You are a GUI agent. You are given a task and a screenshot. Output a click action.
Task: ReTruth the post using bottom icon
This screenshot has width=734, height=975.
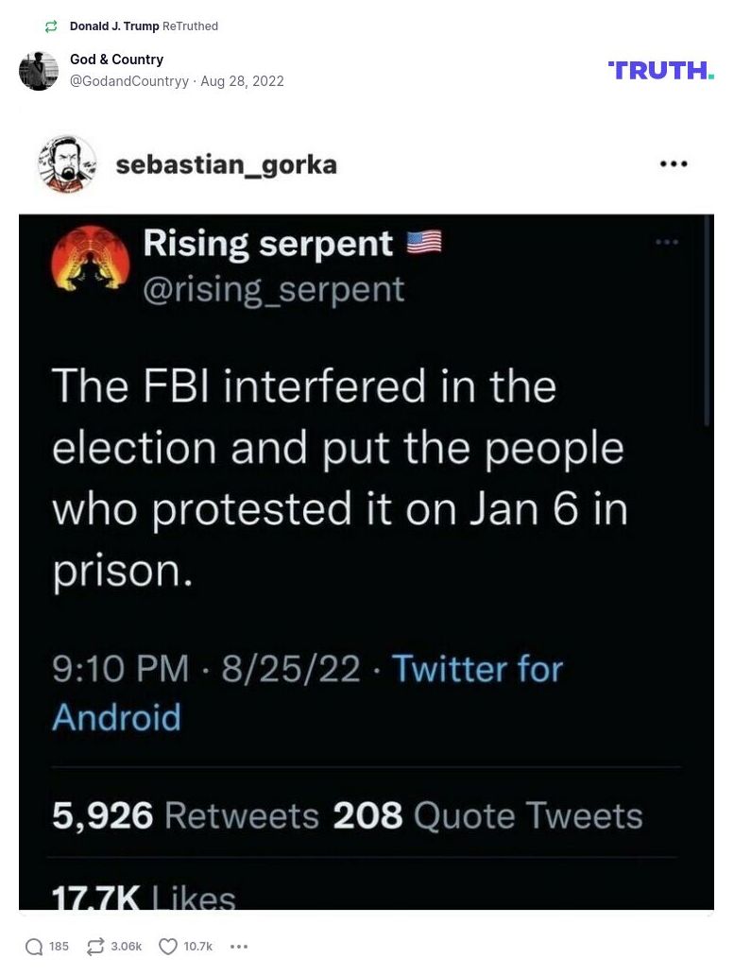pyautogui.click(x=95, y=947)
